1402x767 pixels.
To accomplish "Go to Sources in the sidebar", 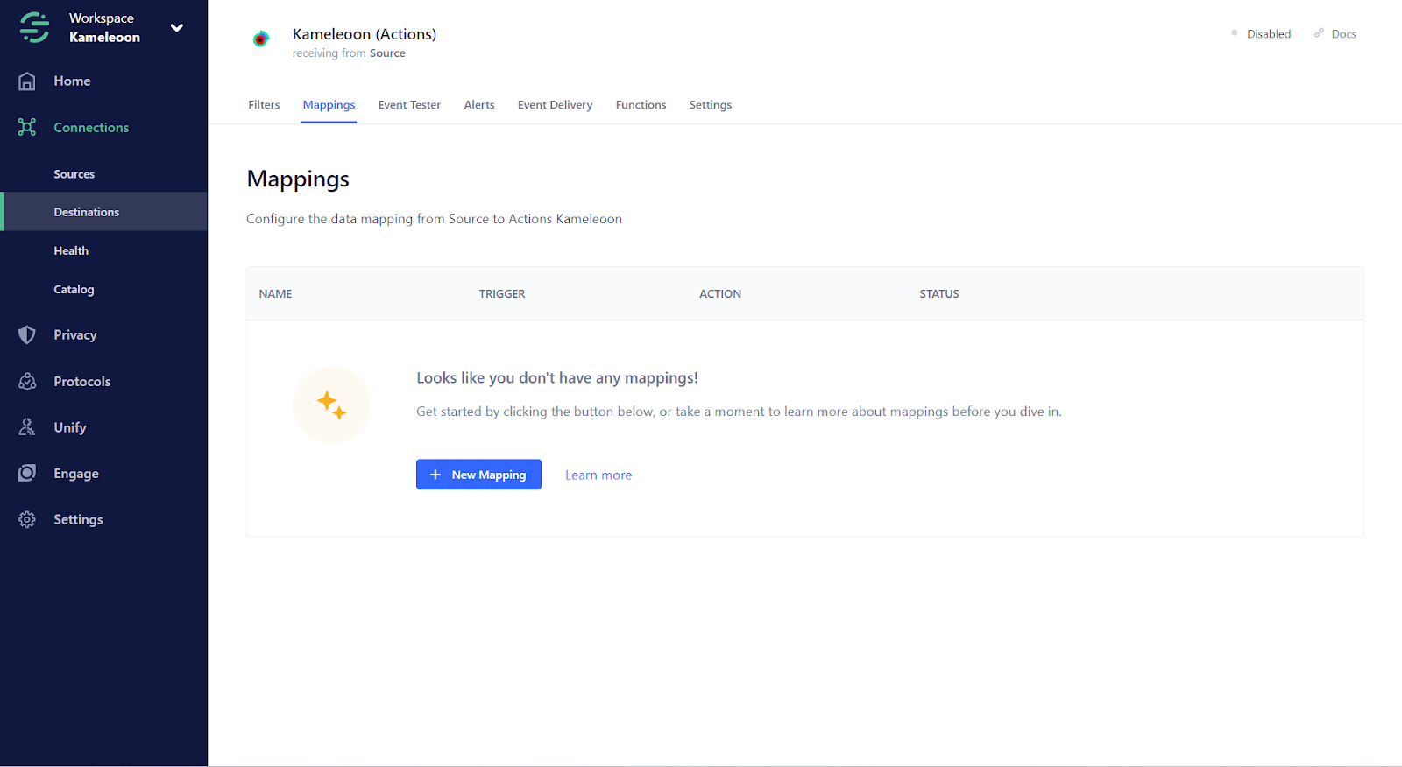I will point(74,174).
